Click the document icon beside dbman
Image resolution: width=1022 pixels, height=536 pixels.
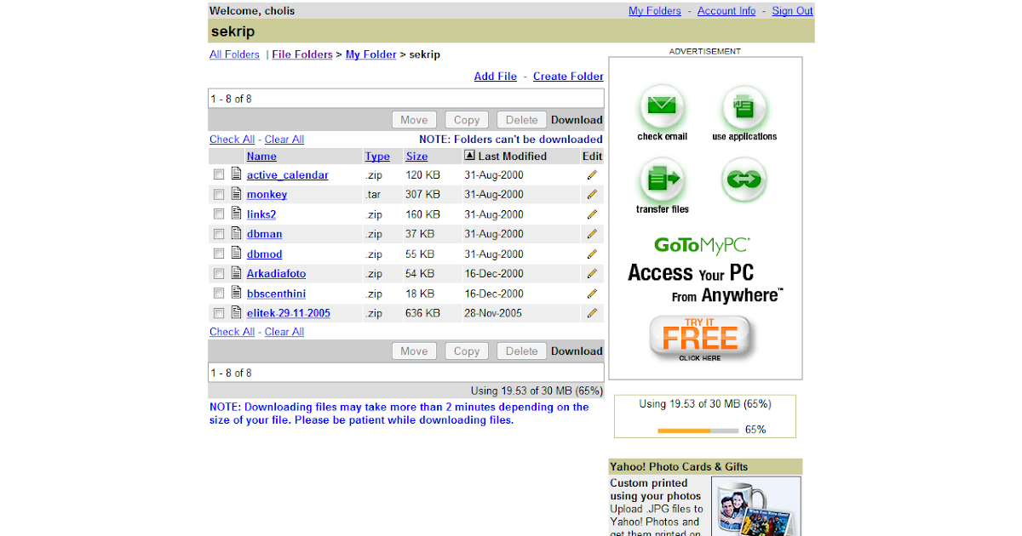point(236,233)
